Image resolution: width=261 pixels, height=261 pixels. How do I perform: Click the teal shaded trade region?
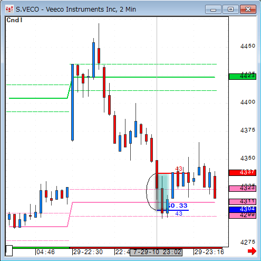coord(163,192)
